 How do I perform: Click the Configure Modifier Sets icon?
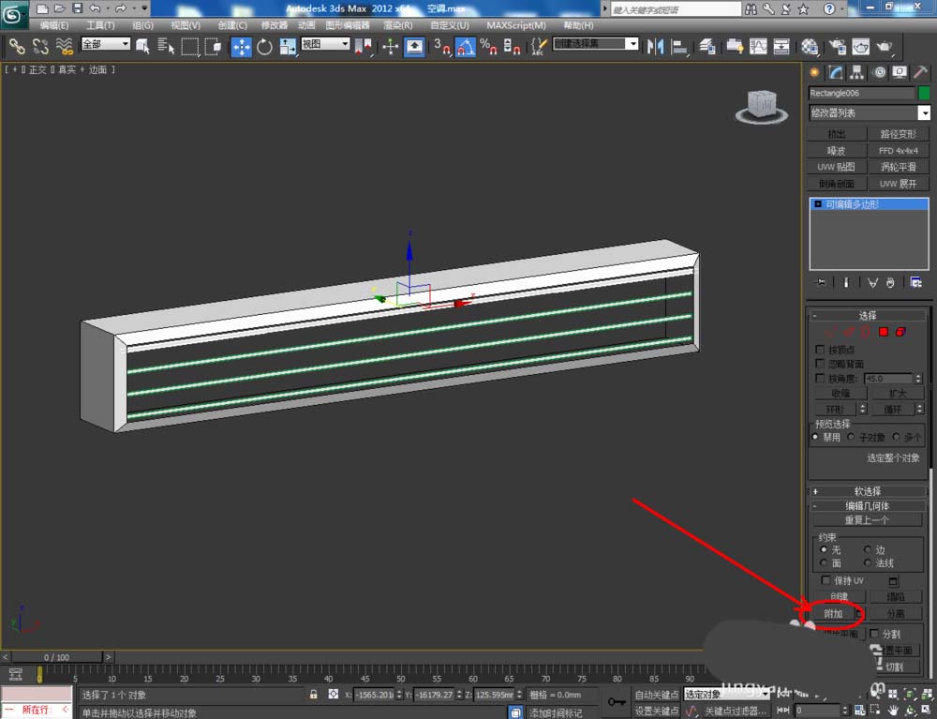tap(915, 283)
